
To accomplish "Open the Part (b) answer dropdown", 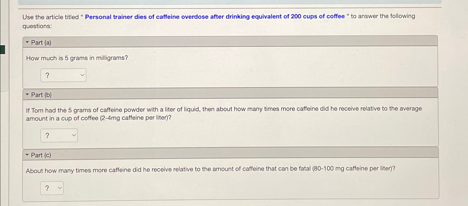I will (x=59, y=135).
